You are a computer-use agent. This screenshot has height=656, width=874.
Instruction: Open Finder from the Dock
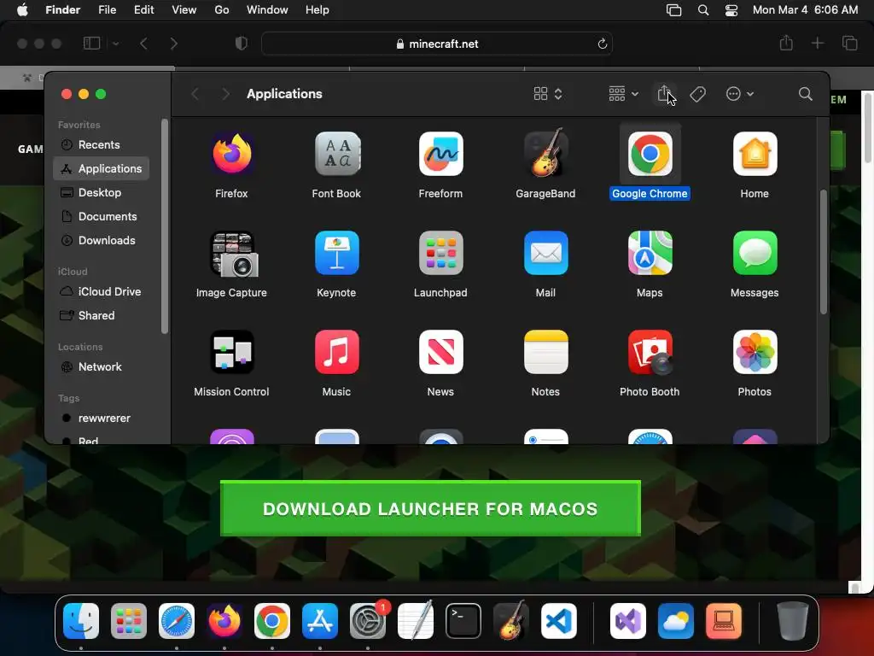(x=81, y=621)
